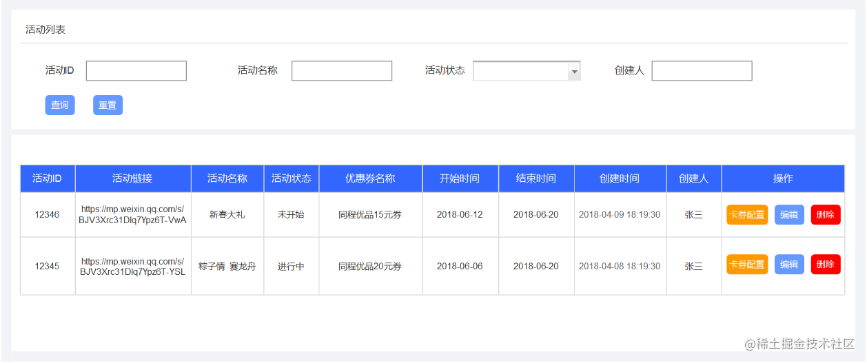Focus the 创建人 input field
Image resolution: width=867 pixels, height=363 pixels.
[x=702, y=71]
